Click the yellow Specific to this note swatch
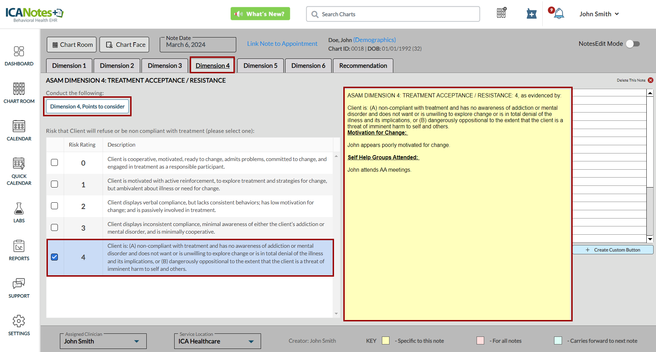Image resolution: width=656 pixels, height=352 pixels. tap(386, 341)
